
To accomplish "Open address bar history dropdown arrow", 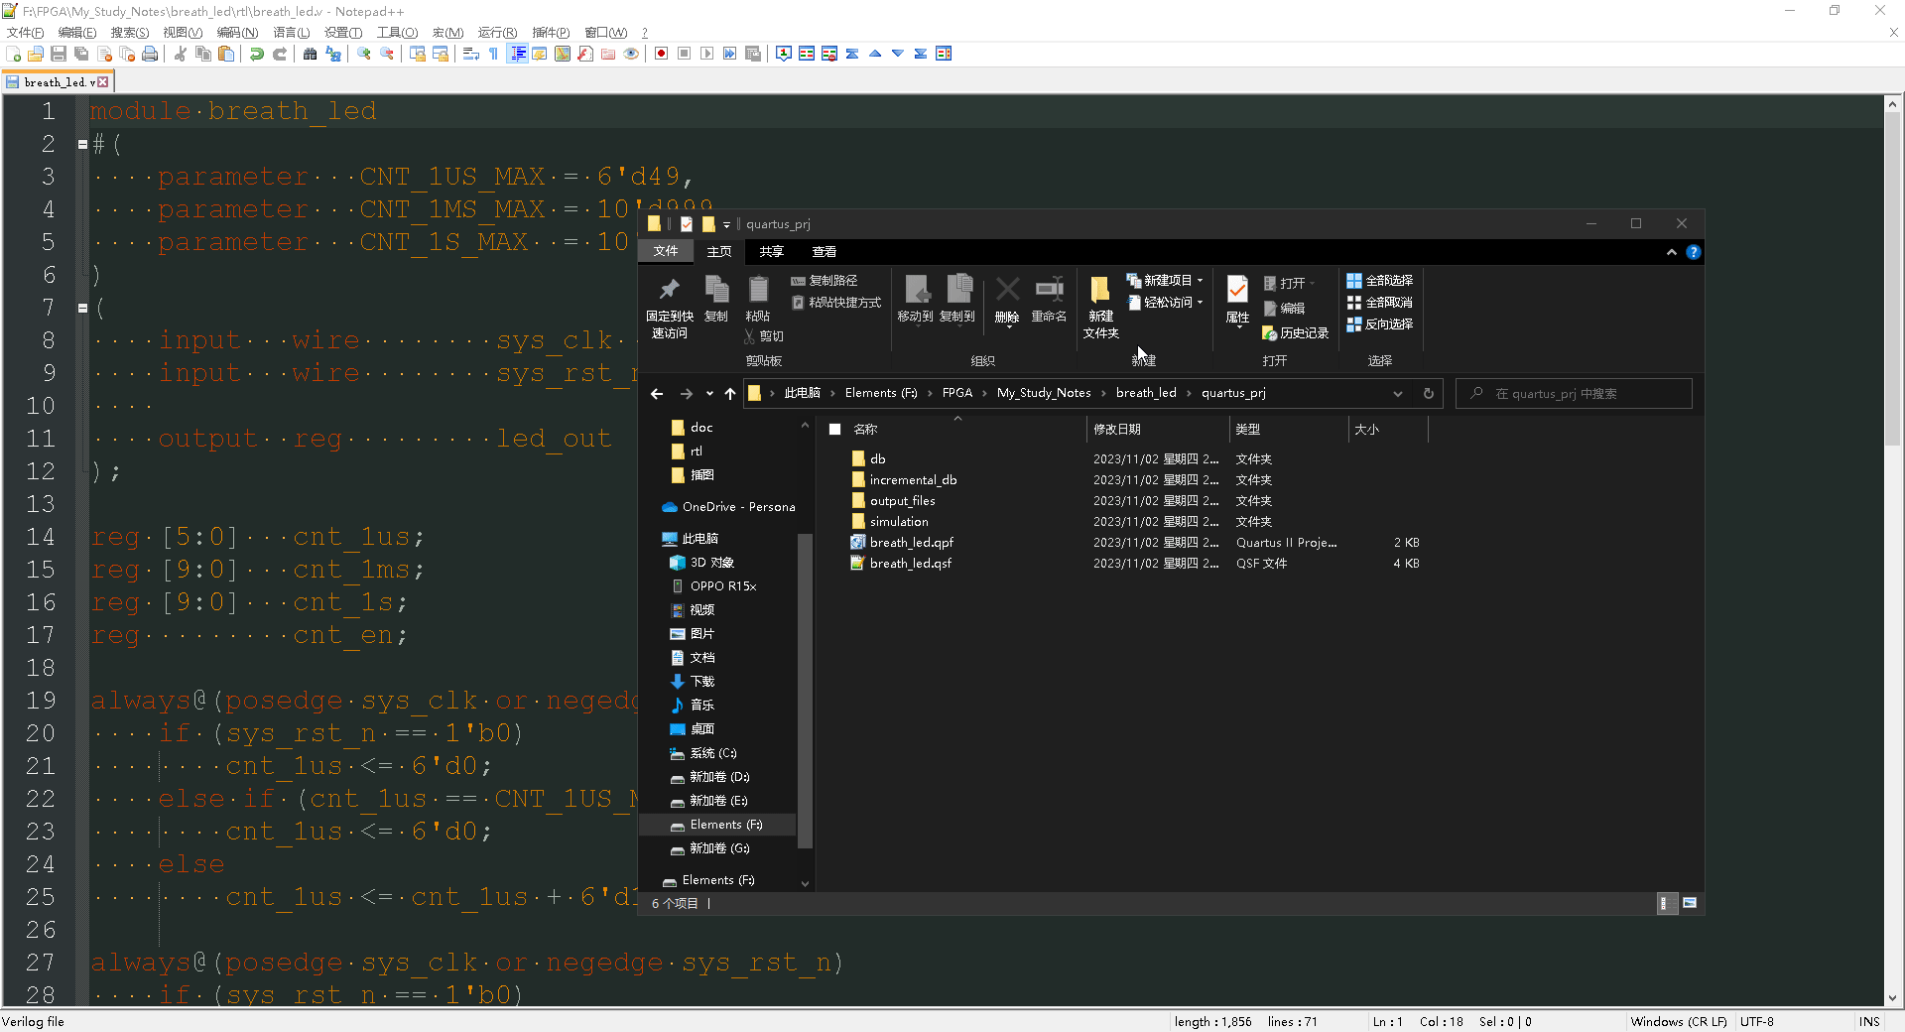I will pos(1398,394).
